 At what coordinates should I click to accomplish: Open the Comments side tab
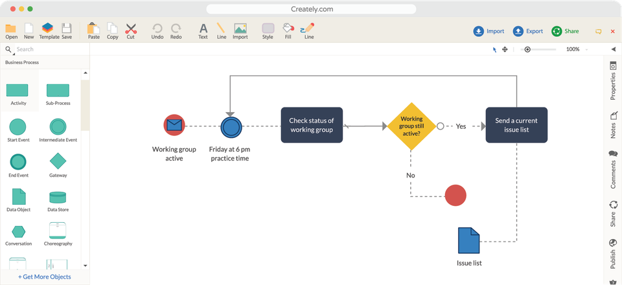[x=613, y=170]
